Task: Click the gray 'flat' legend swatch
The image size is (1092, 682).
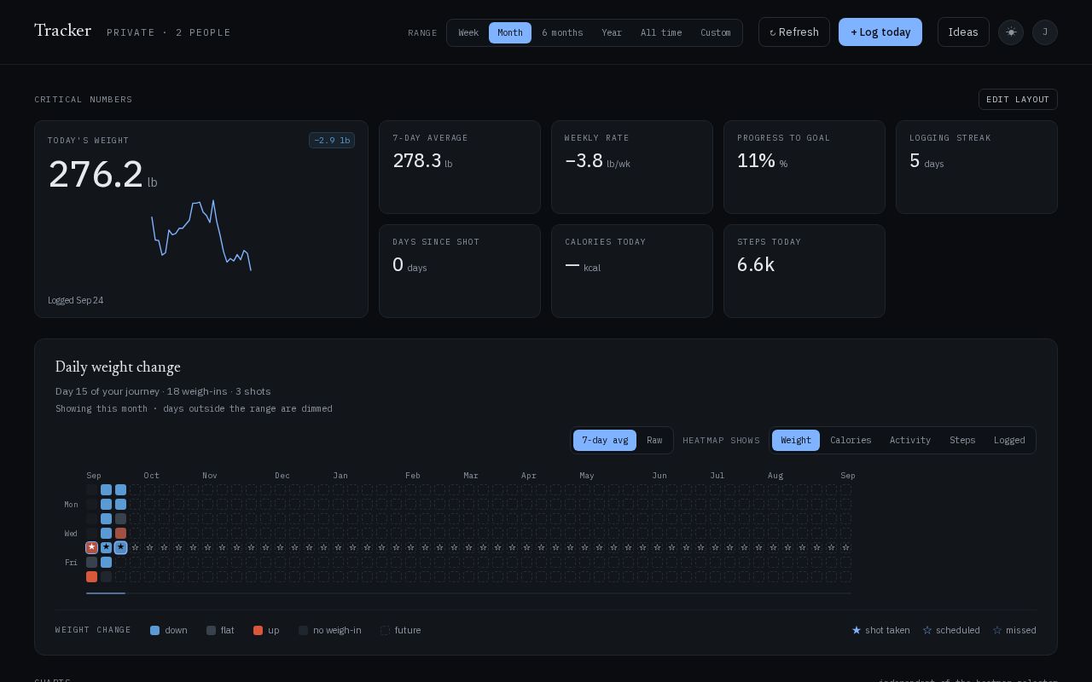Action: point(211,630)
